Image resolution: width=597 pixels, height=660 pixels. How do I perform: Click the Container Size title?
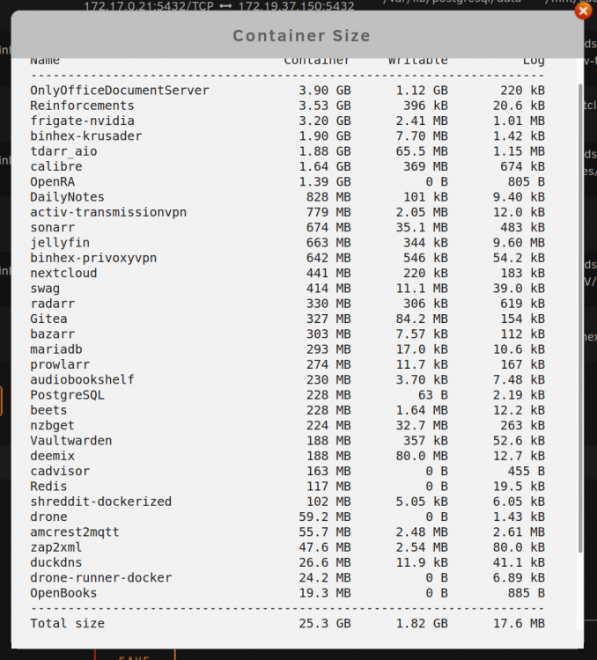[x=301, y=36]
